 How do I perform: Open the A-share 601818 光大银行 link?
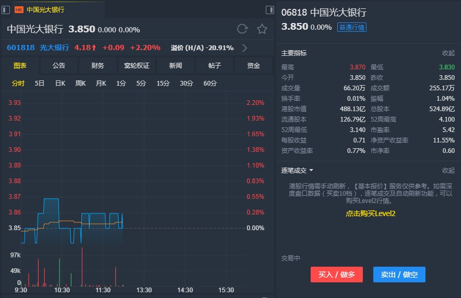click(38, 47)
